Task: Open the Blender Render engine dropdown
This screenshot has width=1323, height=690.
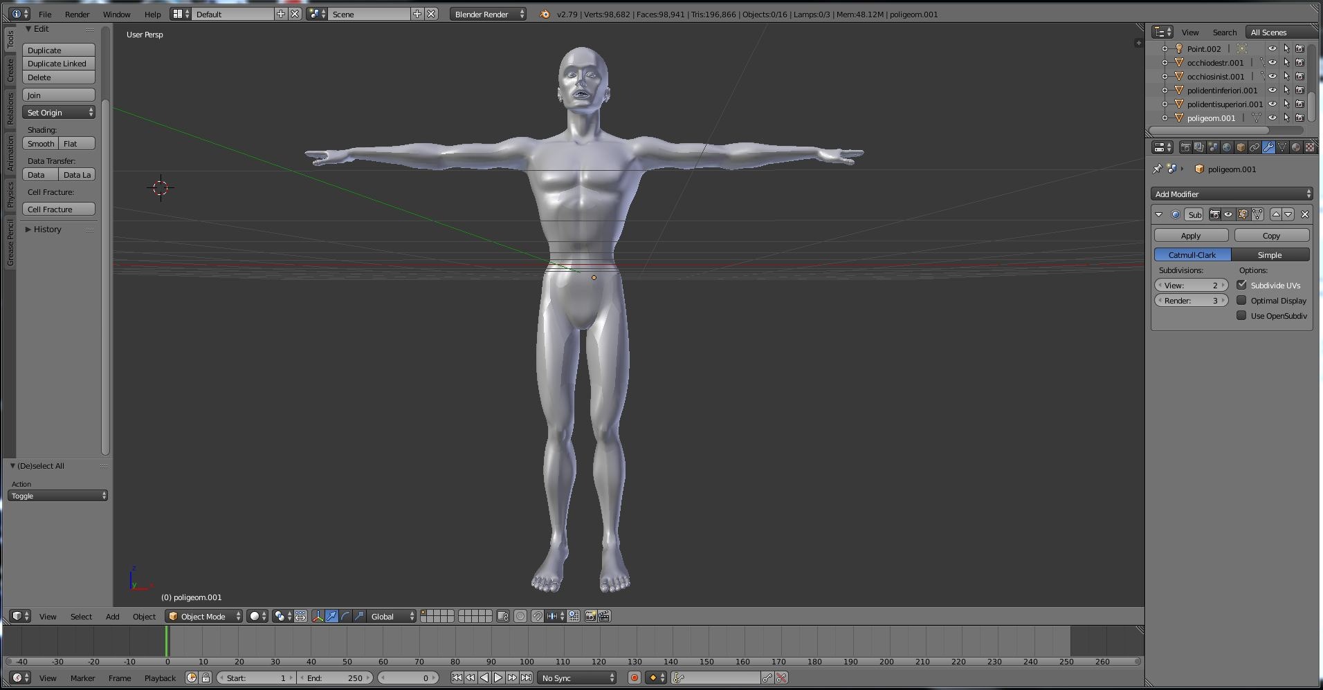Action: click(488, 14)
